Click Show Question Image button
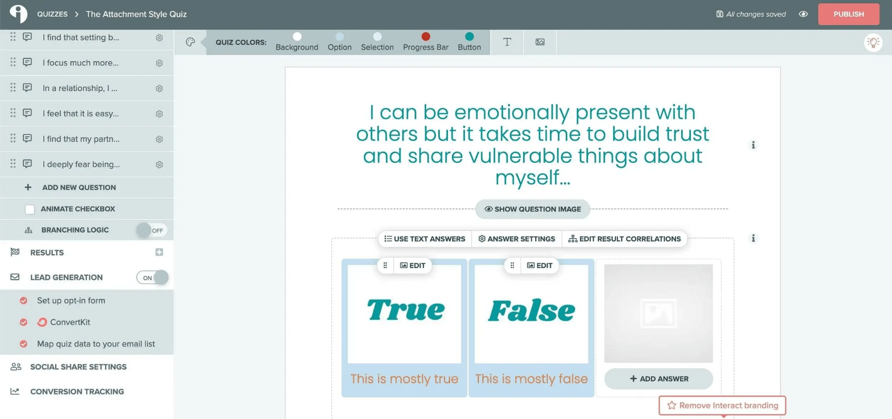The image size is (892, 419). coord(532,209)
